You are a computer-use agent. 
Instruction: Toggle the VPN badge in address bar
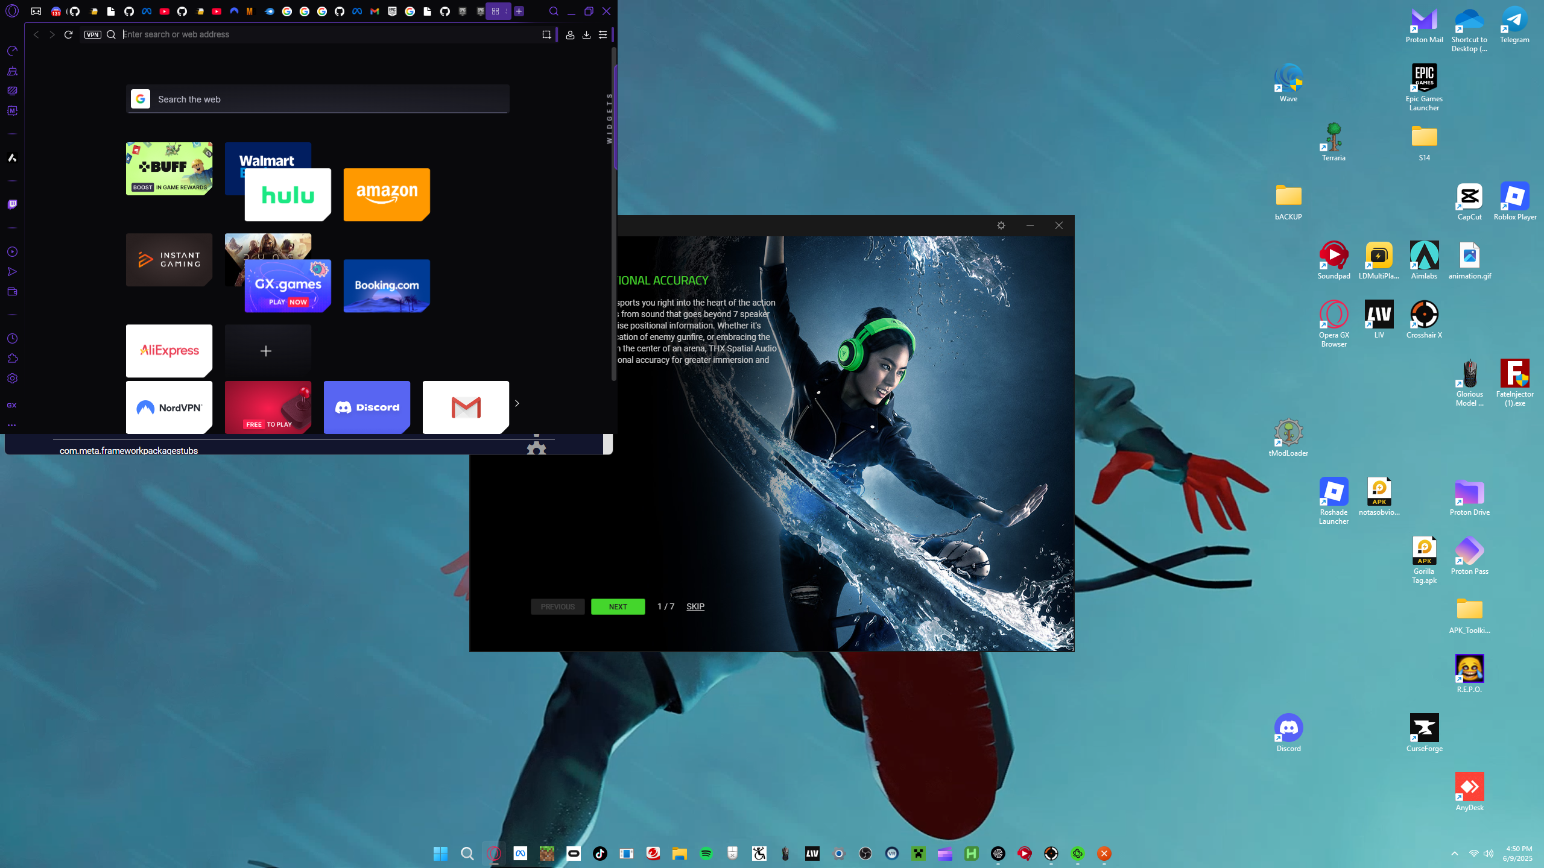[x=92, y=34]
